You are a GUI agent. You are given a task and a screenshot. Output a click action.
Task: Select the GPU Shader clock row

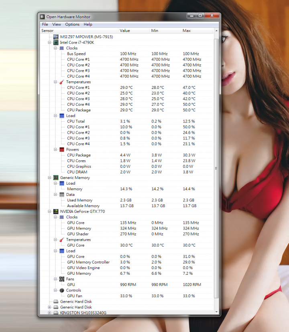click(x=127, y=234)
